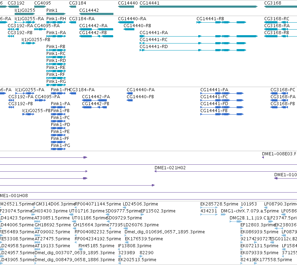The height and width of the screenshot is (265, 297).
Task: Click the CG3184-RA transcript label
Action: point(82,19)
